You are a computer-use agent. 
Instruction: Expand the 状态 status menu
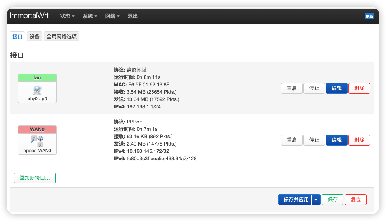(x=67, y=16)
